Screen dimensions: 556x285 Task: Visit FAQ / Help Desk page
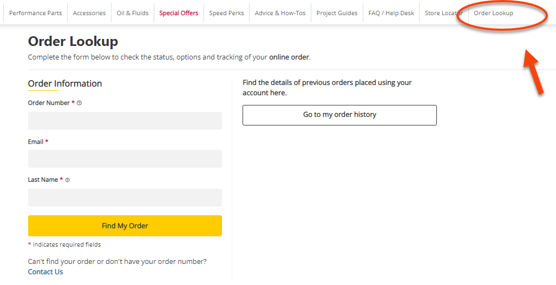(x=391, y=13)
